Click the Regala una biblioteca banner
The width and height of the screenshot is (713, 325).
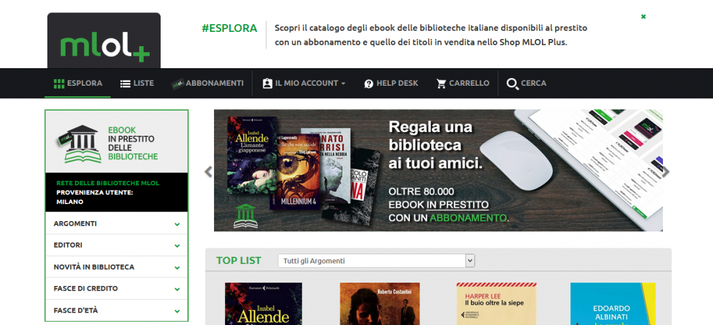pos(438,170)
